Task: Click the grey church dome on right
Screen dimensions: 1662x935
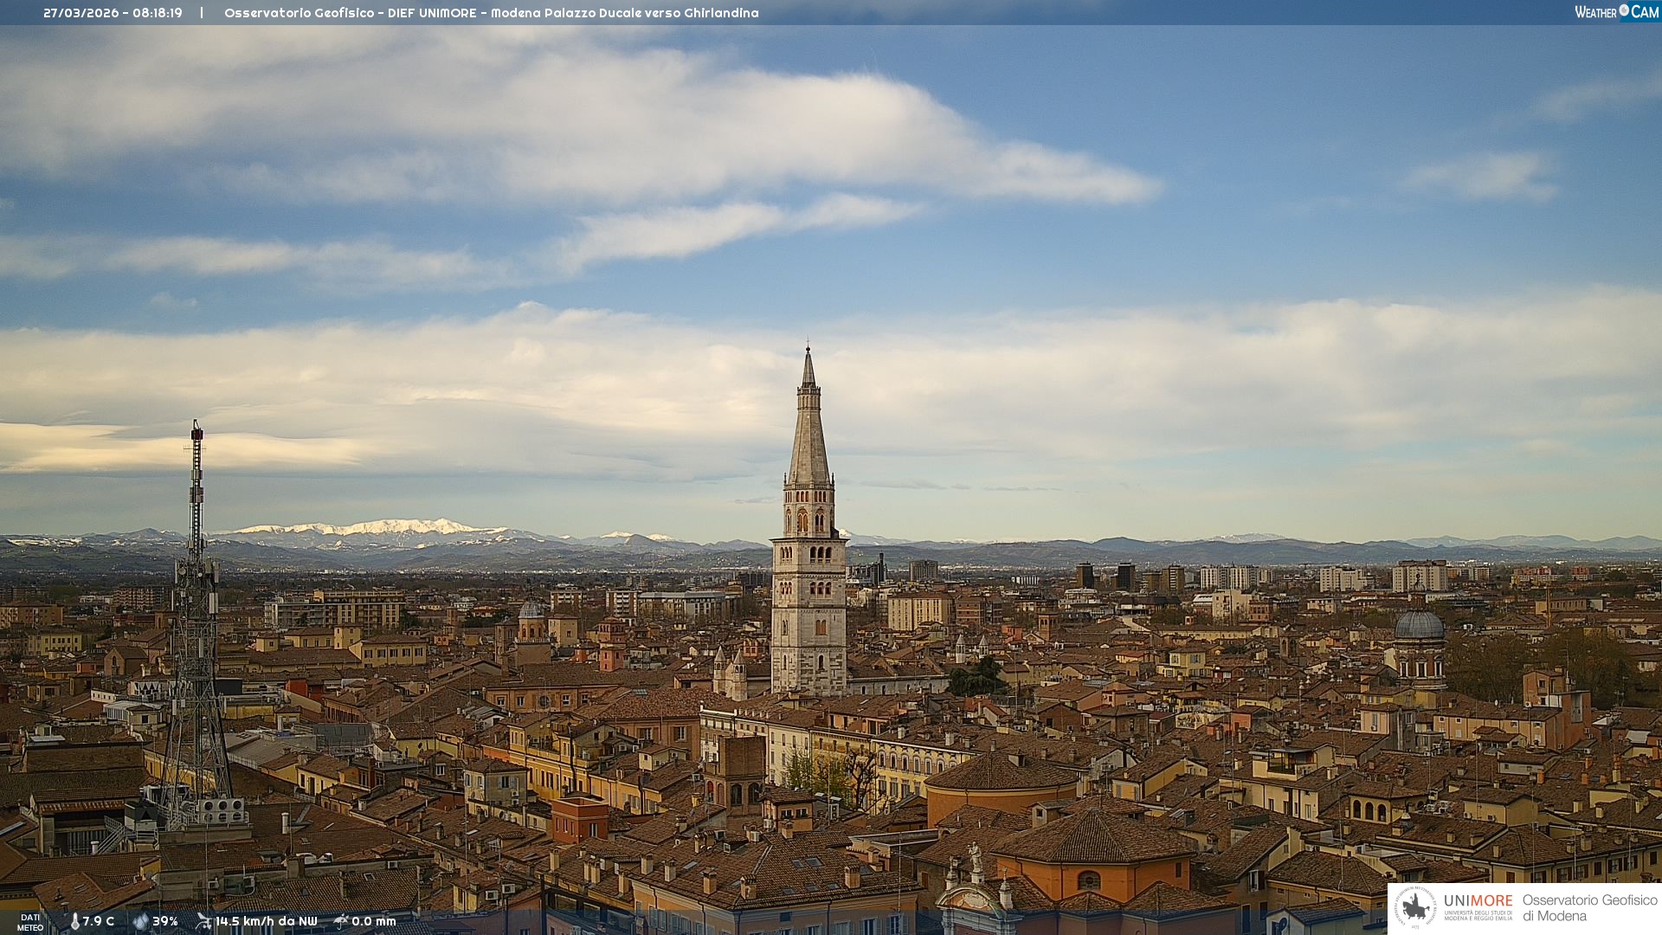Action: pyautogui.click(x=1420, y=625)
